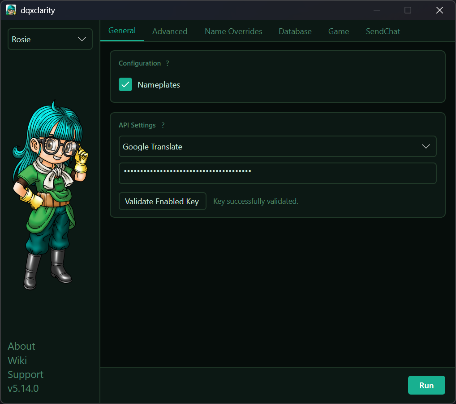Open the Wiki link
The image size is (456, 404).
coord(17,360)
